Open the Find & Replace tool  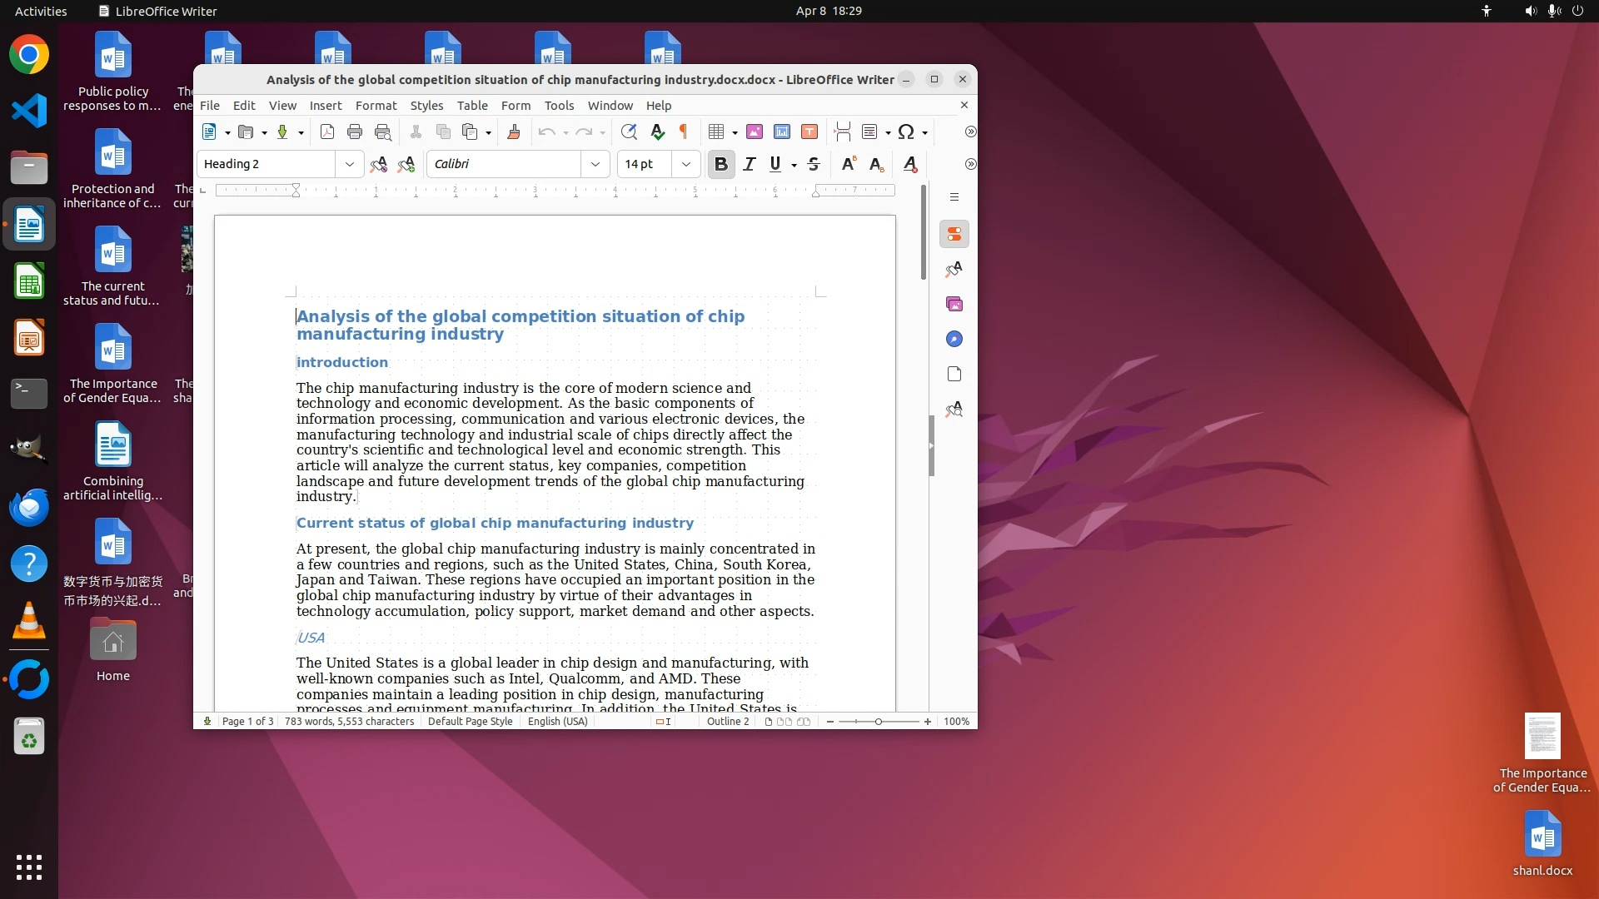click(x=629, y=132)
